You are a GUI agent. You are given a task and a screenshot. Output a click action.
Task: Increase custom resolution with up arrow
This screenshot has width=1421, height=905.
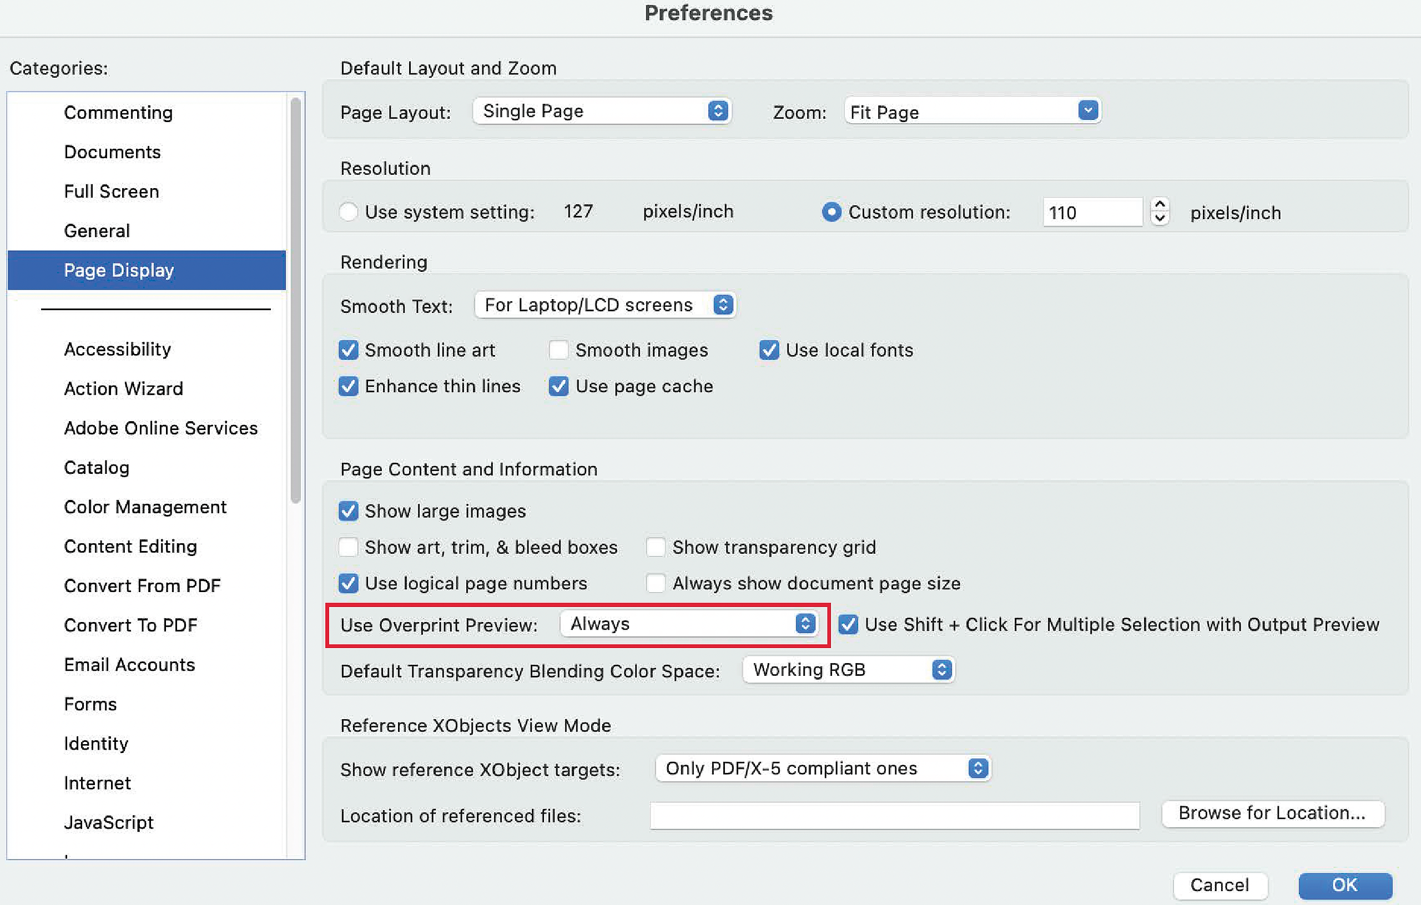1160,205
